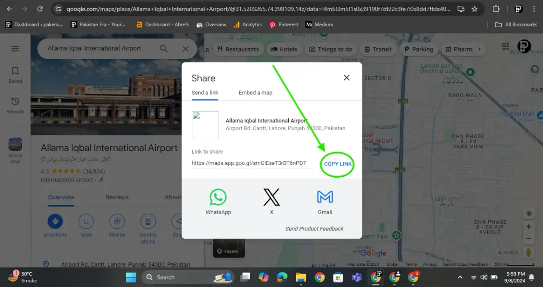The image size is (543, 287).
Task: Expand more category chips with the right chevron
Action: [479, 49]
